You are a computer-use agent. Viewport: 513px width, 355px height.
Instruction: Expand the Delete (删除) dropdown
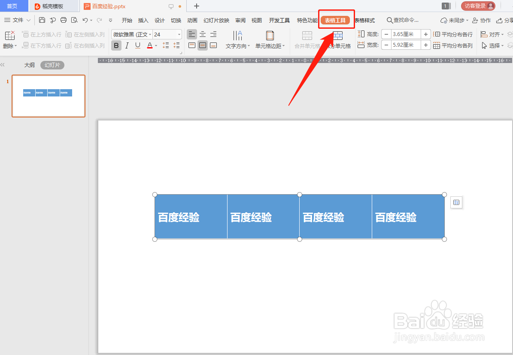(10, 46)
